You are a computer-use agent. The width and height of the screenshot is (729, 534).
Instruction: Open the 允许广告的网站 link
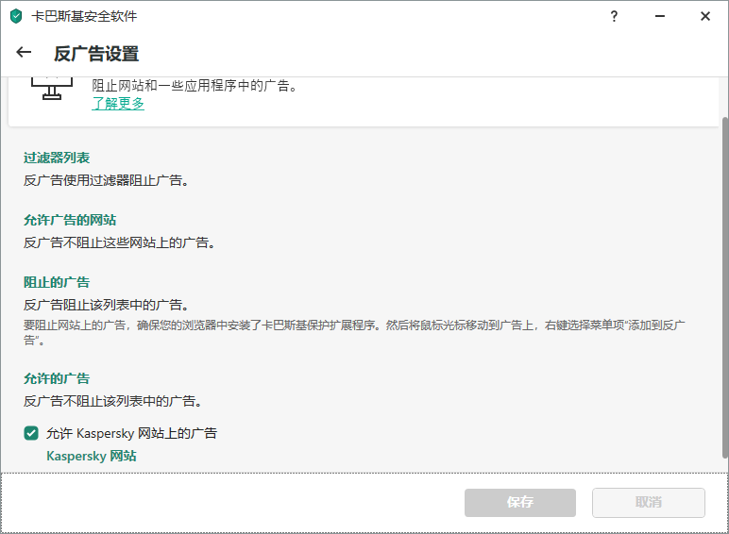(x=70, y=220)
